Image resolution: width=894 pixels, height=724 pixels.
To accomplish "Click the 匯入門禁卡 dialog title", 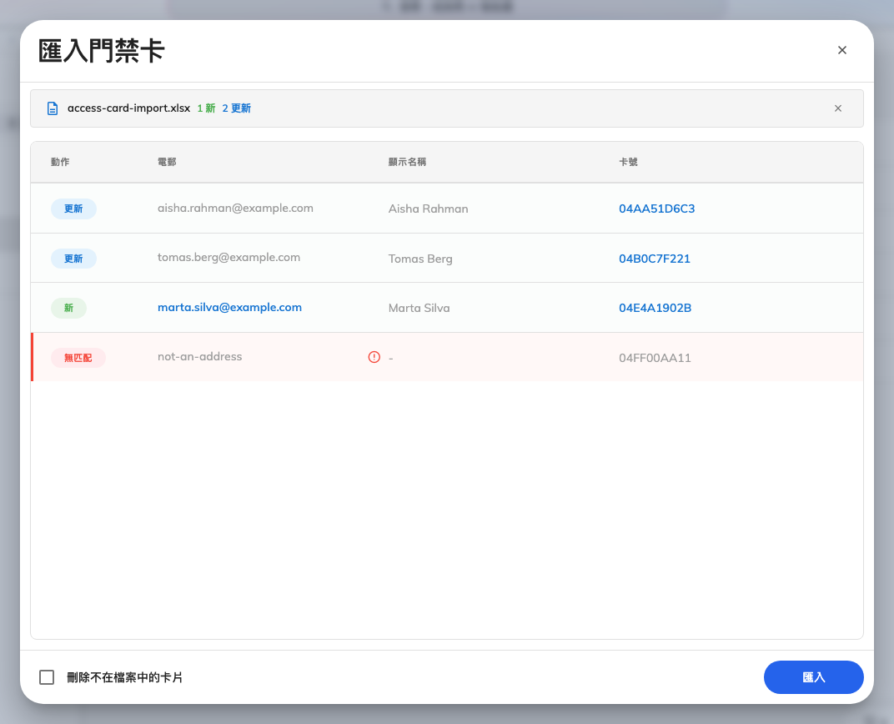I will click(x=102, y=51).
